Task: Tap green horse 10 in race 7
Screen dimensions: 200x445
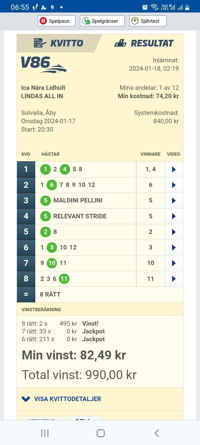Action: (52, 263)
